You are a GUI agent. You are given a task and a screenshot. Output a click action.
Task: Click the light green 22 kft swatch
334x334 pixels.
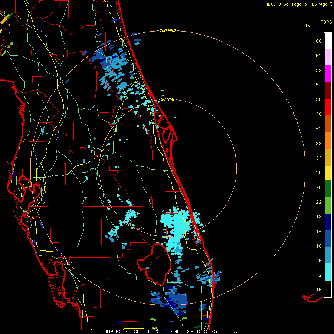click(x=328, y=206)
